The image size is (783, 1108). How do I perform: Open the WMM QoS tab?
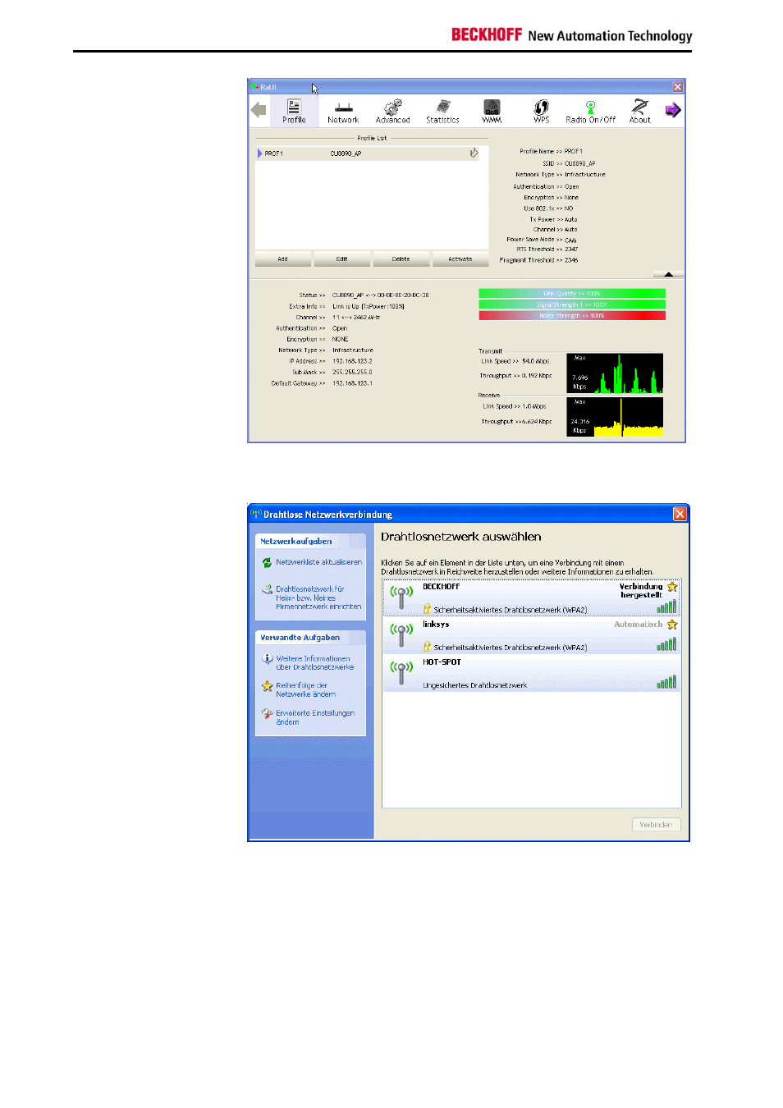[x=492, y=112]
